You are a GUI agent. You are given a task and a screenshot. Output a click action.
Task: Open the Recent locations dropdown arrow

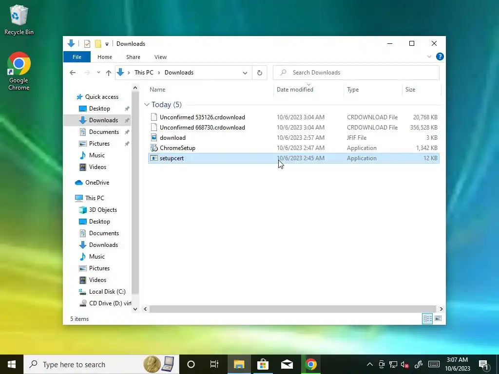tap(98, 73)
